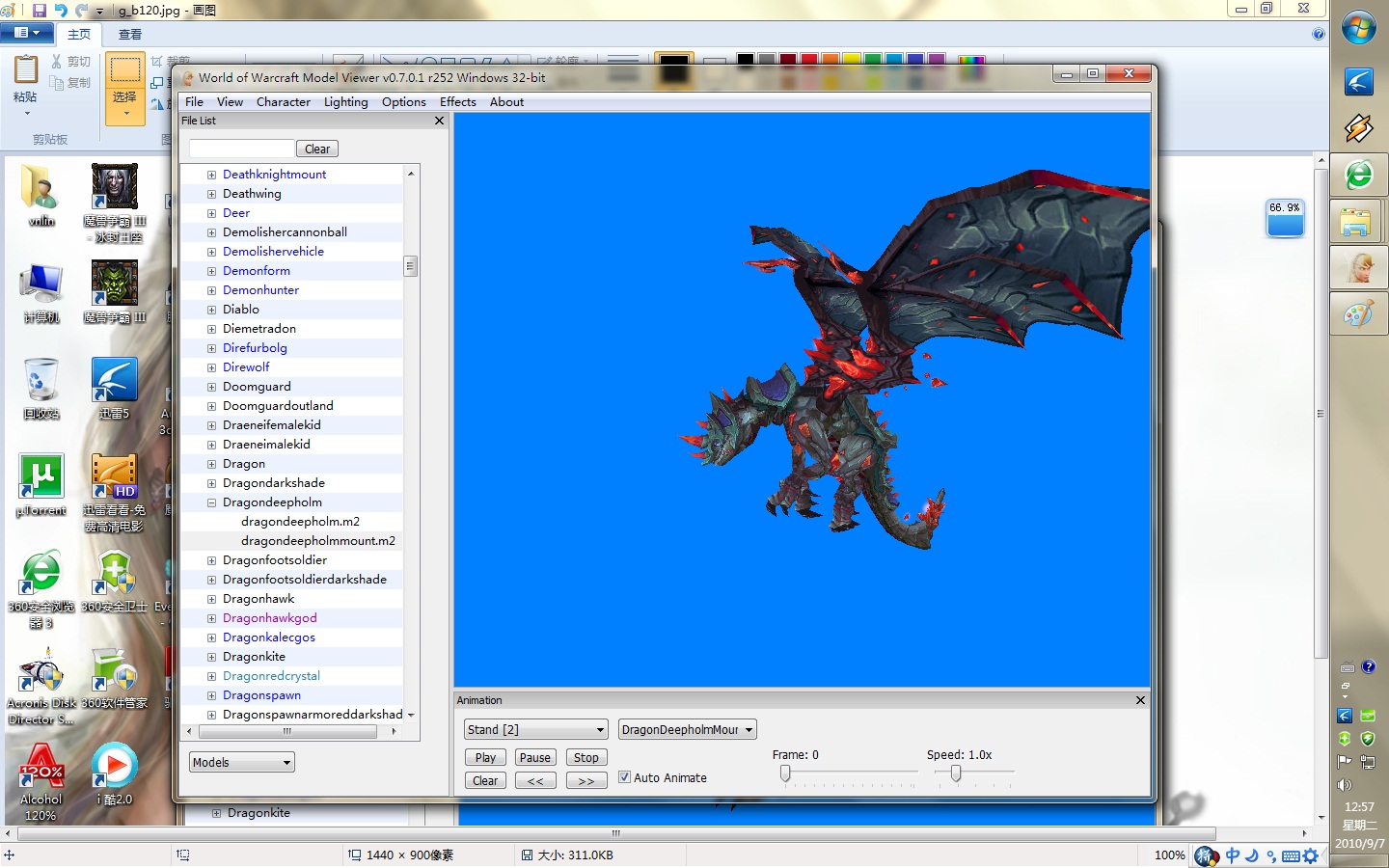Click the Model Viewer taskbar icon

click(x=1358, y=267)
